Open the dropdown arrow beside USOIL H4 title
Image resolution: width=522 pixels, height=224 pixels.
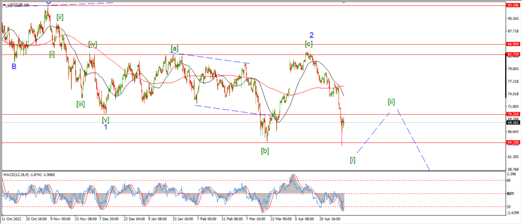point(4,4)
